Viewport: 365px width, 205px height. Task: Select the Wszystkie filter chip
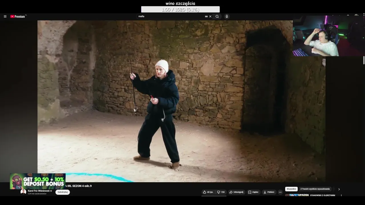291,189
